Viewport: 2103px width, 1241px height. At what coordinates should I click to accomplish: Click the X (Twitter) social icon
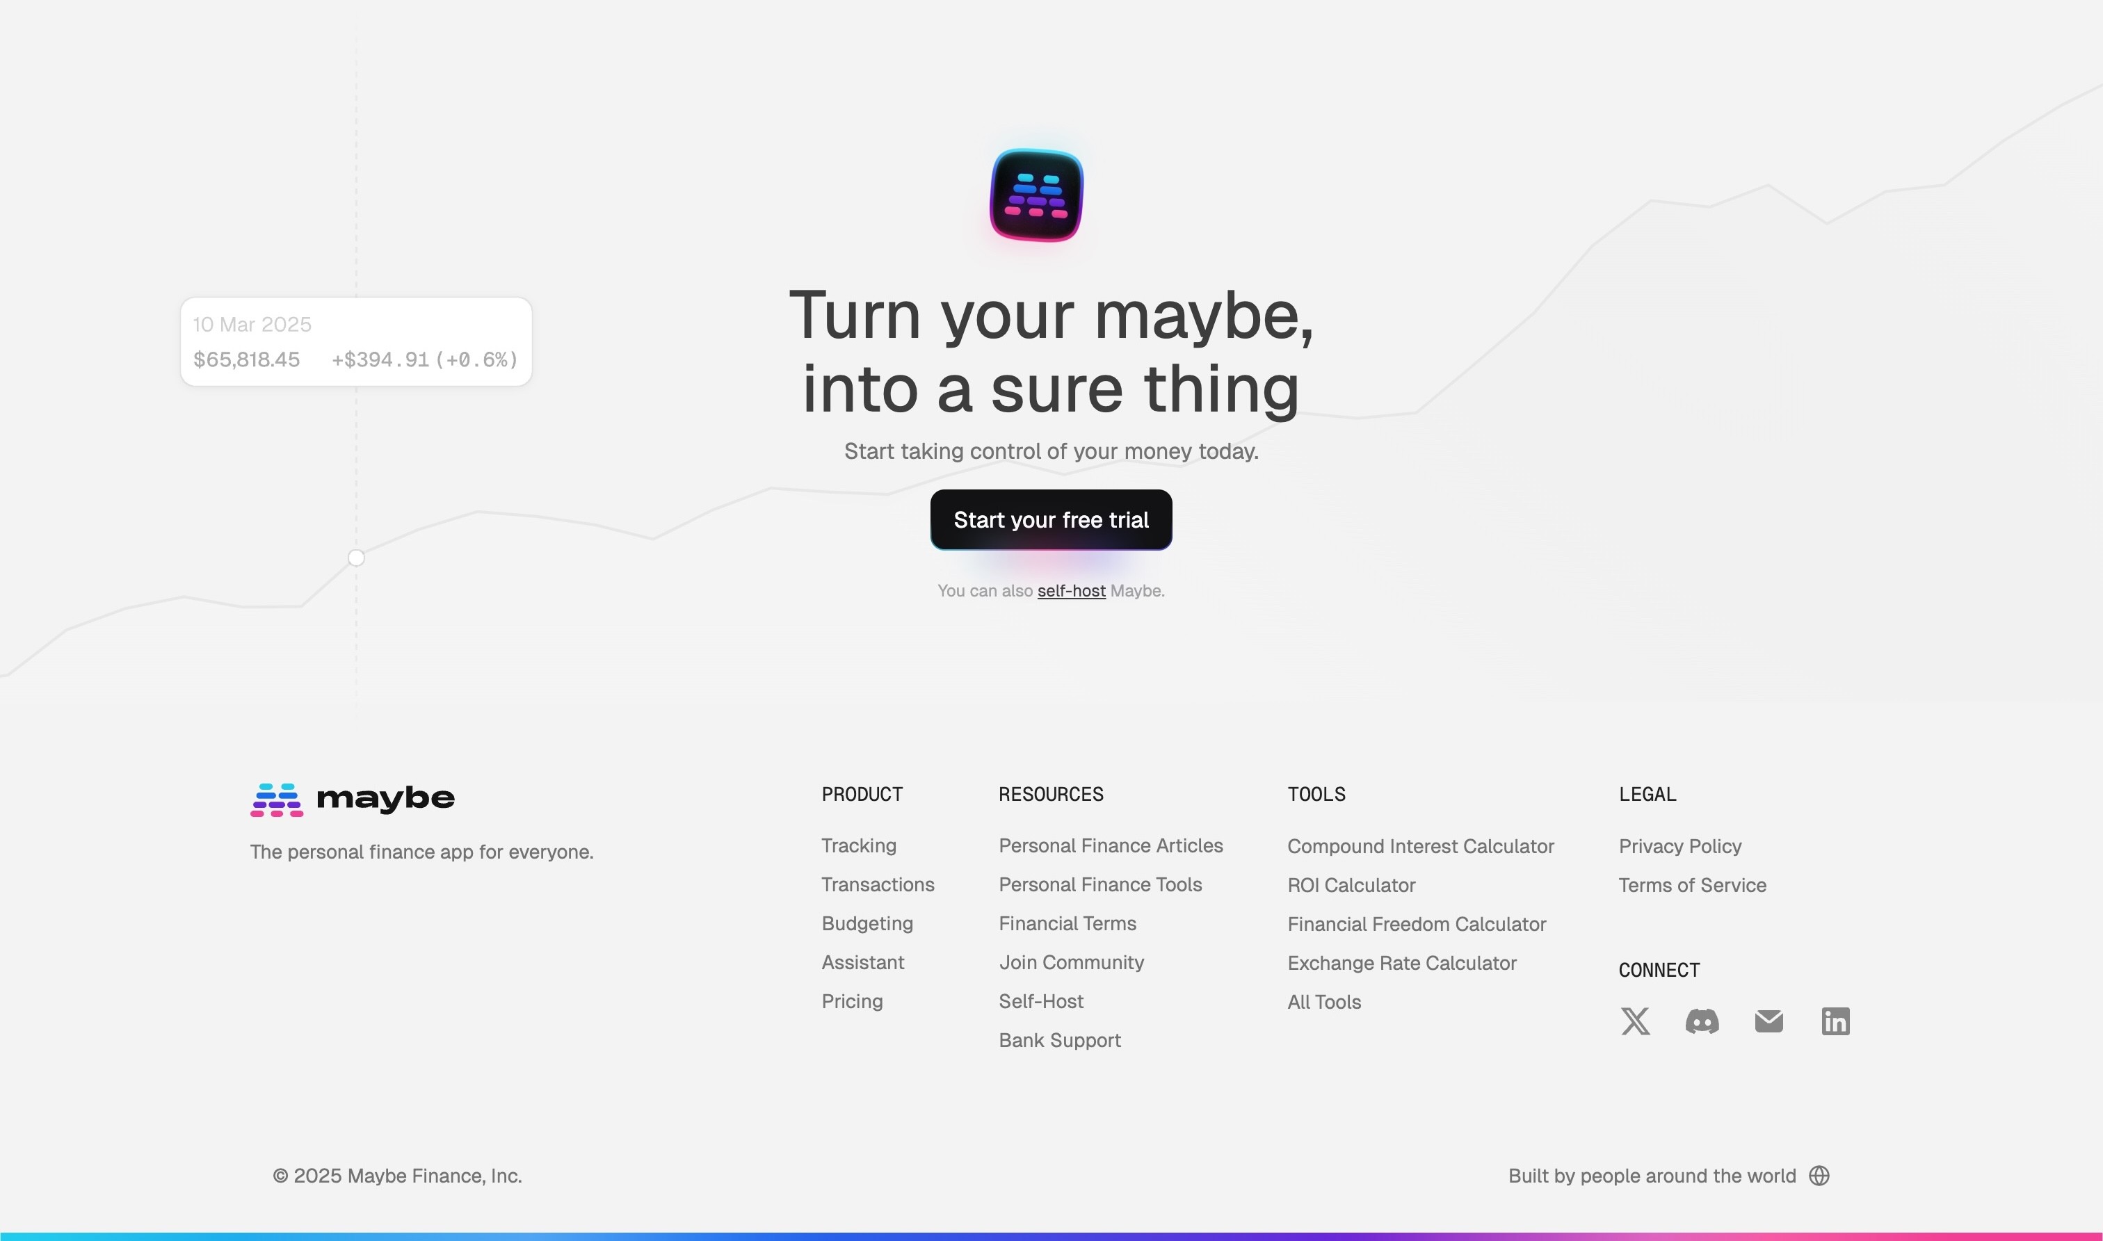point(1634,1021)
